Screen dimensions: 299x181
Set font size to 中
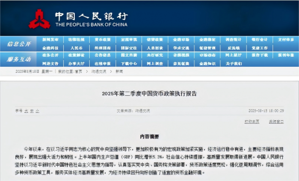click(x=32, y=111)
